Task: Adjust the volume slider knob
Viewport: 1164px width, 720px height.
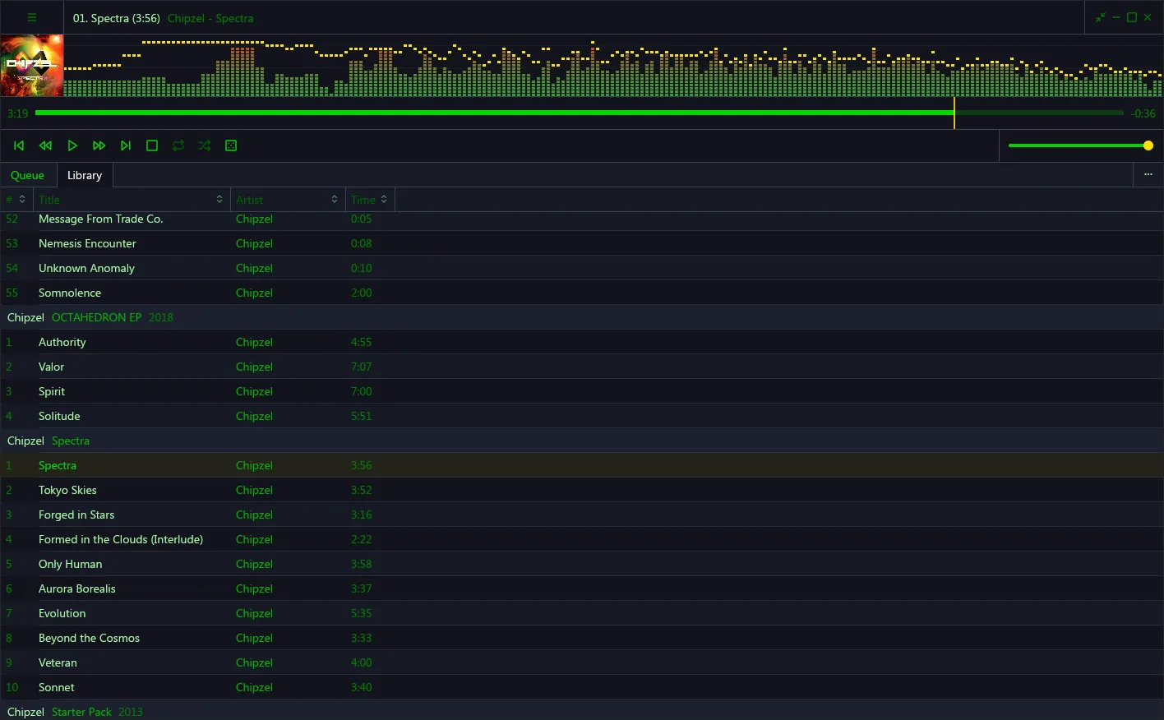Action: click(1148, 145)
